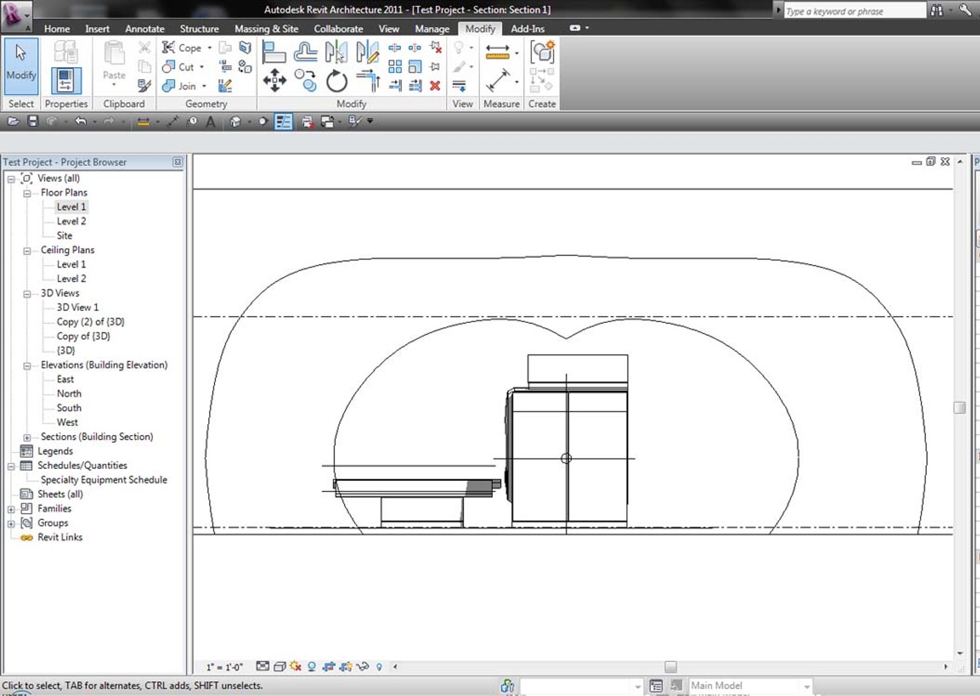Viewport: 980px width, 696px height.
Task: Switch to the Home ribbon tab
Action: (x=57, y=28)
